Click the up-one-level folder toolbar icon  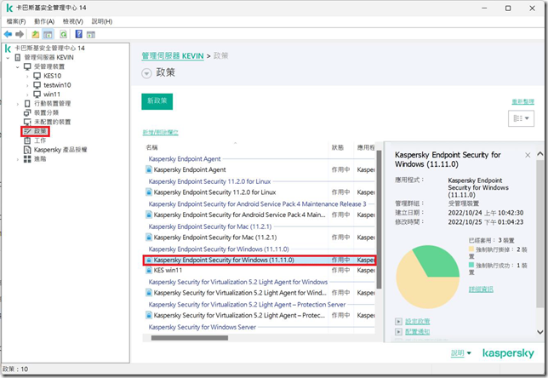point(35,34)
